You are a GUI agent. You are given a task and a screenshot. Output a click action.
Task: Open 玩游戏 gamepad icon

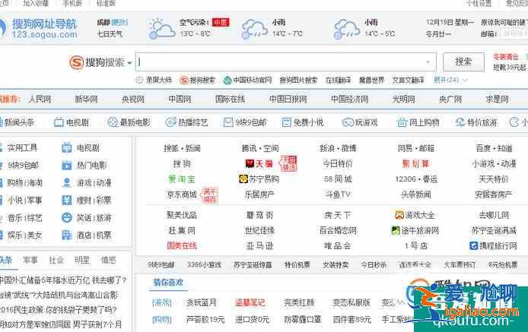(348, 122)
